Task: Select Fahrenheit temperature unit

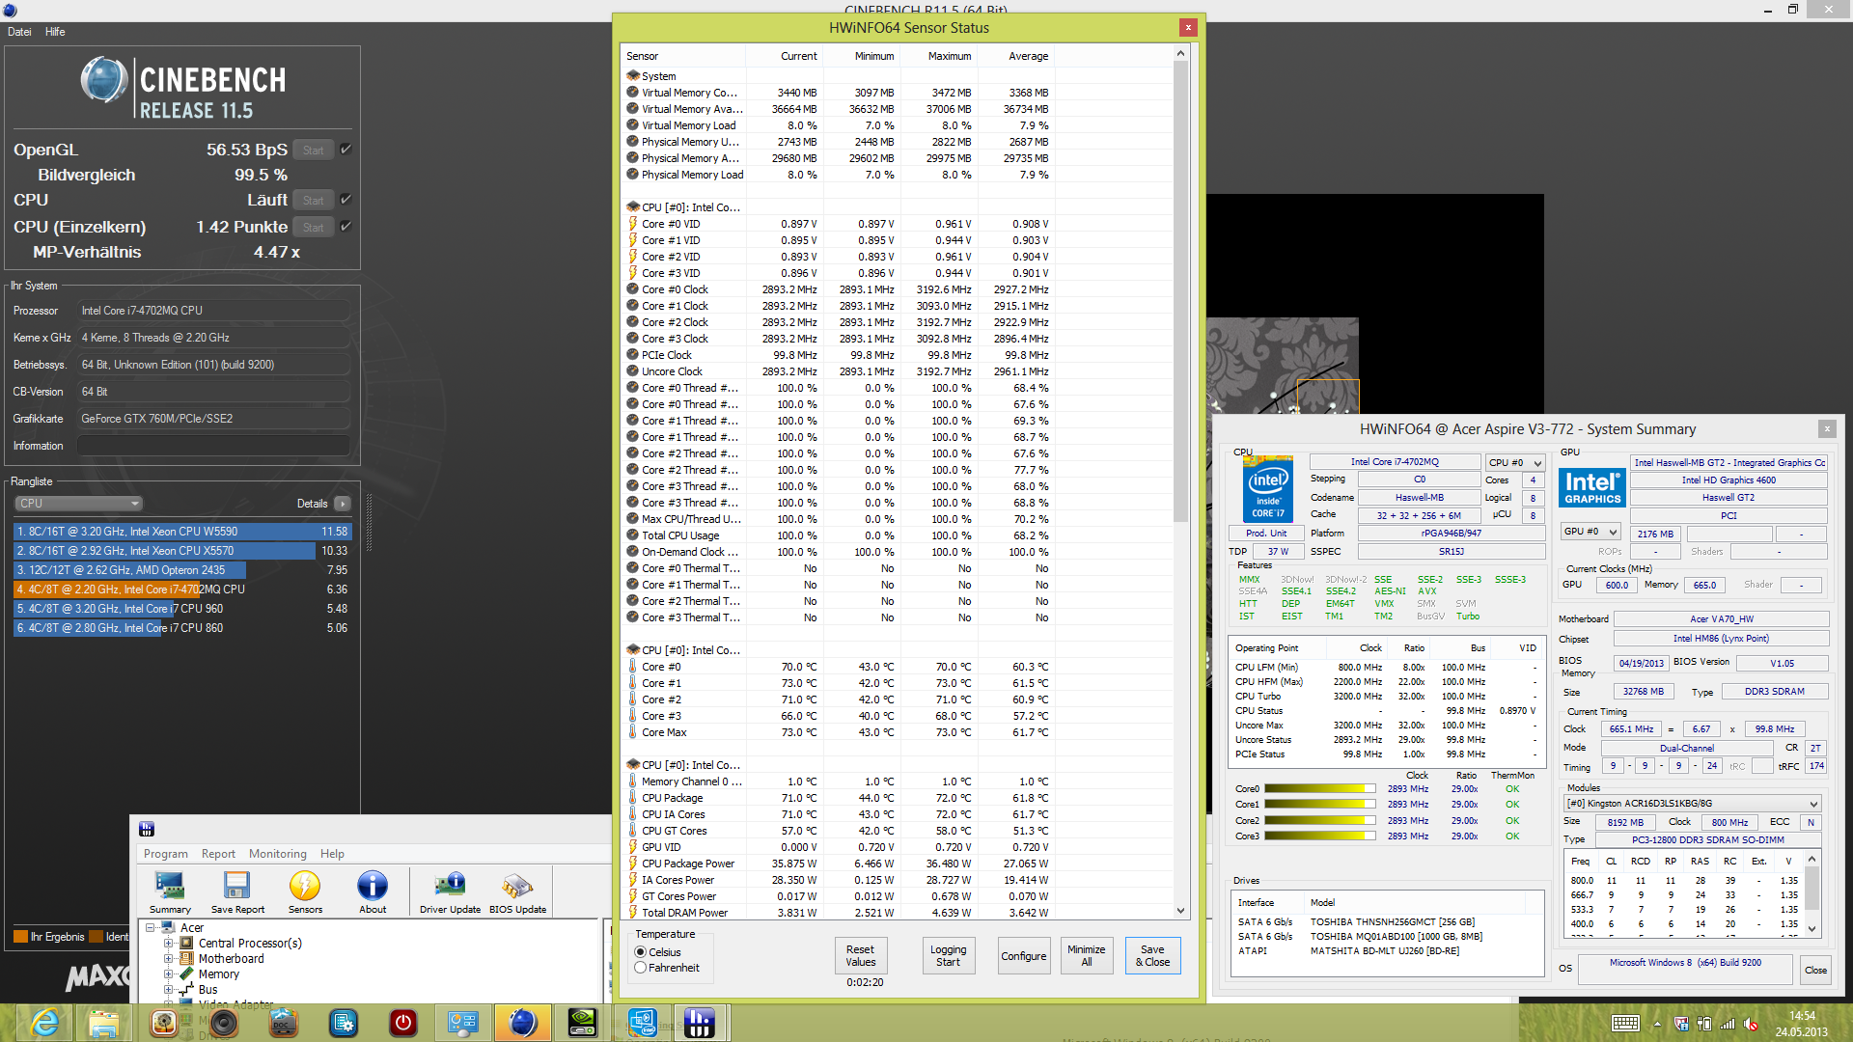Action: (x=640, y=968)
